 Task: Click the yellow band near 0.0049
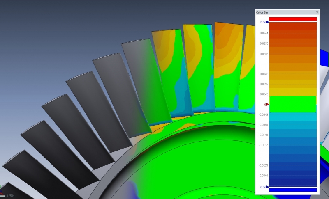pos(293,93)
